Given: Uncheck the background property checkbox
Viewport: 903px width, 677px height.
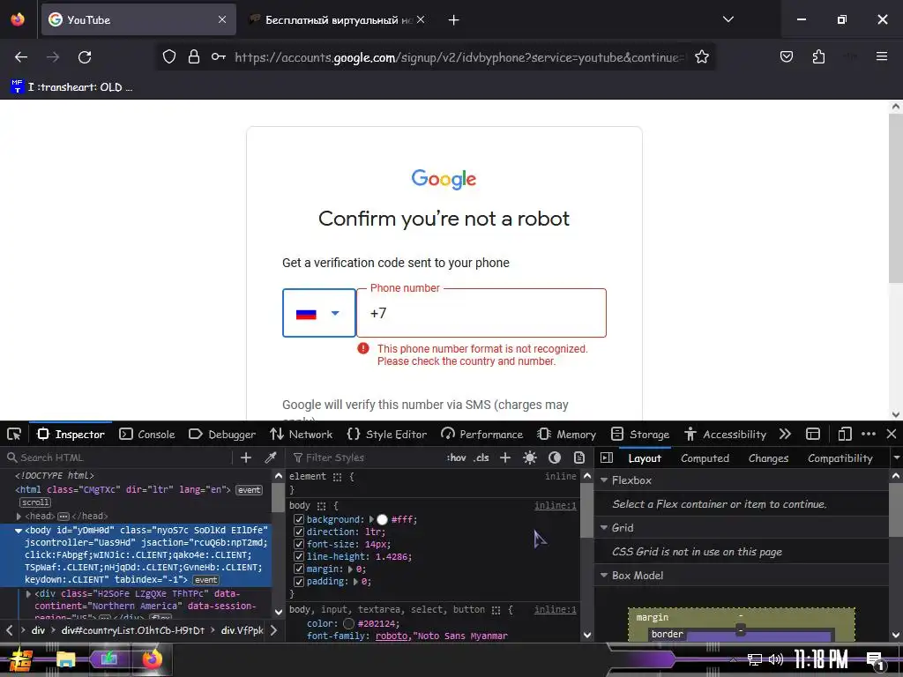Looking at the screenshot, I should click(x=299, y=519).
